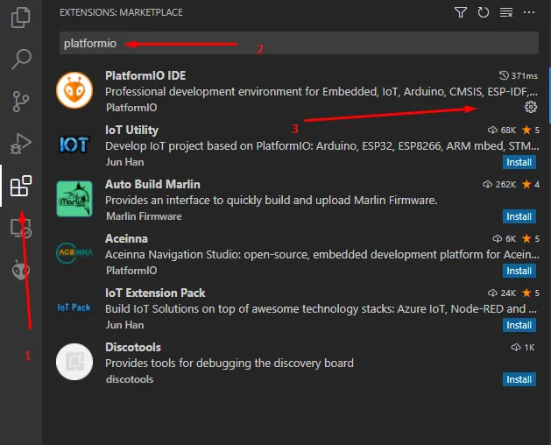Image resolution: width=551 pixels, height=445 pixels.
Task: Select the PlatformIO IDE extension title
Action: coord(145,75)
